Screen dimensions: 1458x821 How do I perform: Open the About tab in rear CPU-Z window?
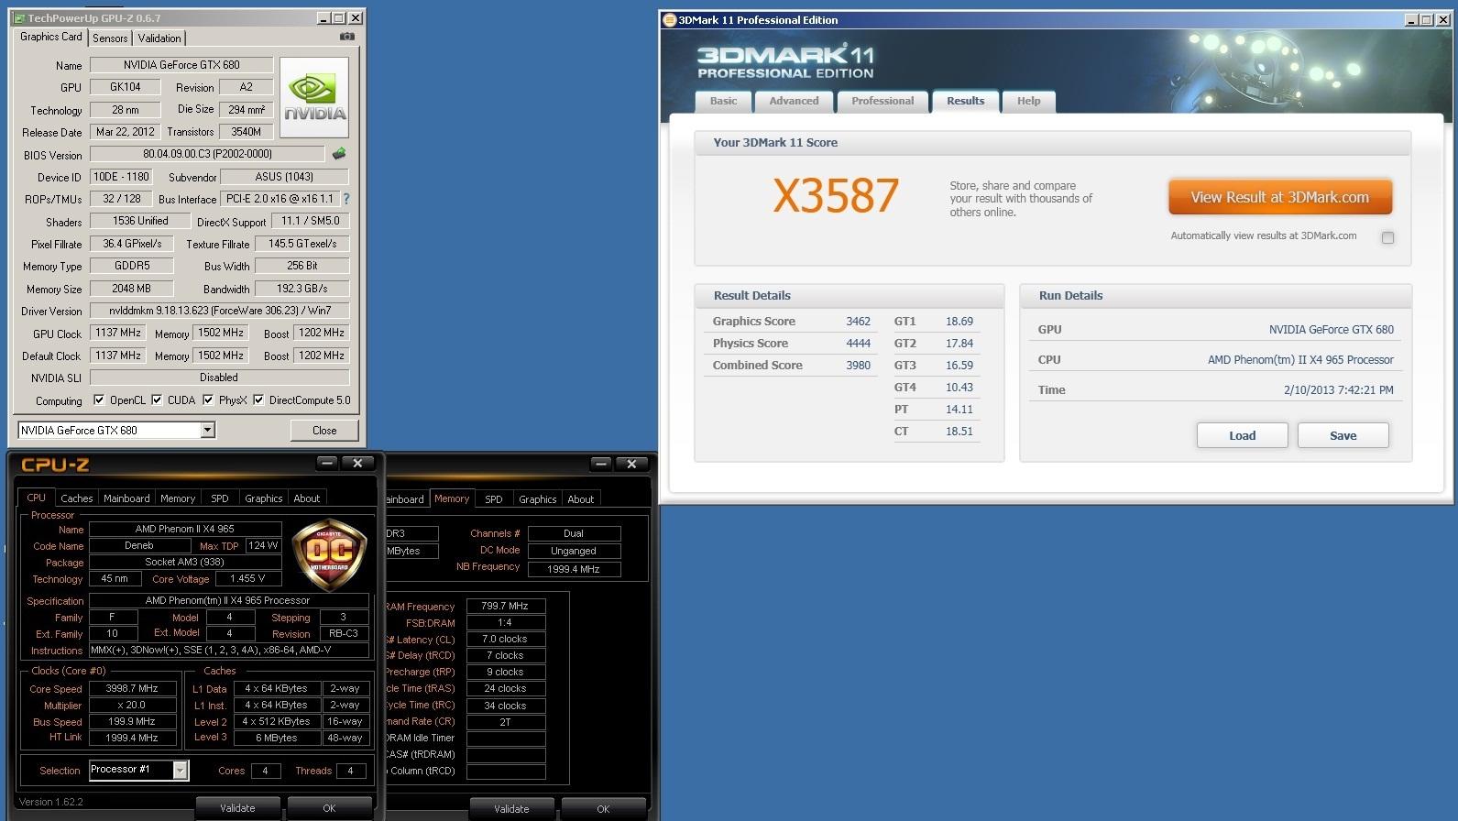pyautogui.click(x=581, y=499)
